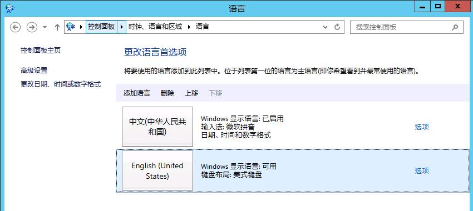Click the Forward navigation arrow
This screenshot has width=473, height=211.
pos(32,27)
